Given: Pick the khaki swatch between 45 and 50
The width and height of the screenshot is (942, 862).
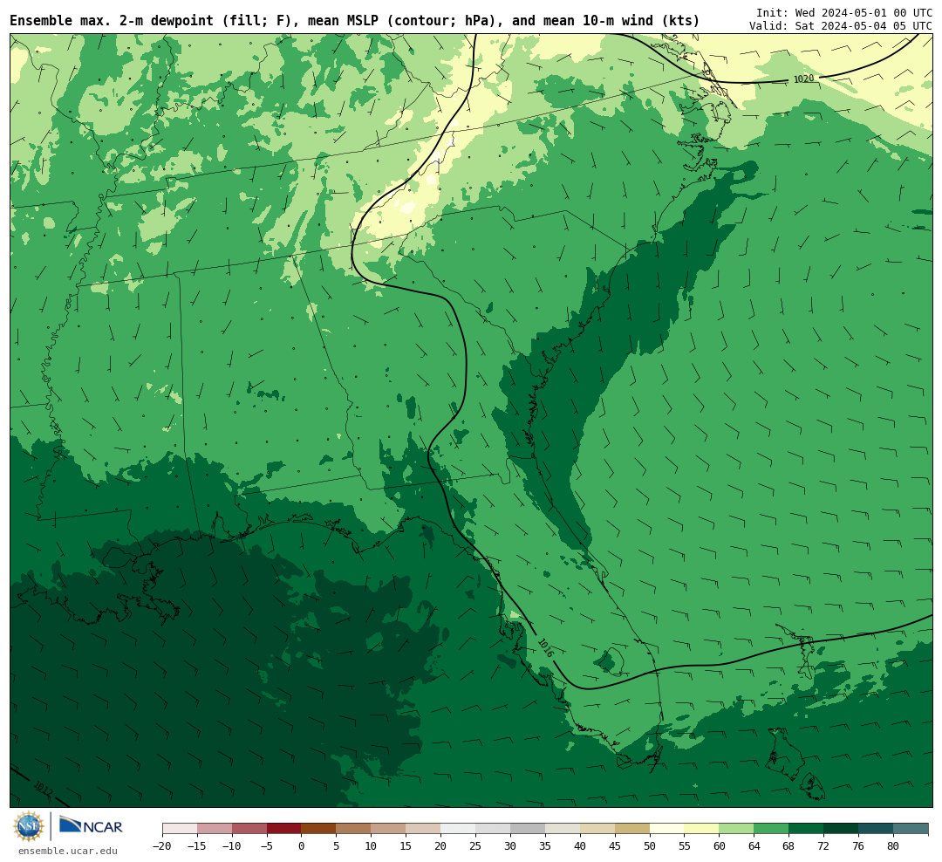Looking at the screenshot, I should [x=632, y=829].
